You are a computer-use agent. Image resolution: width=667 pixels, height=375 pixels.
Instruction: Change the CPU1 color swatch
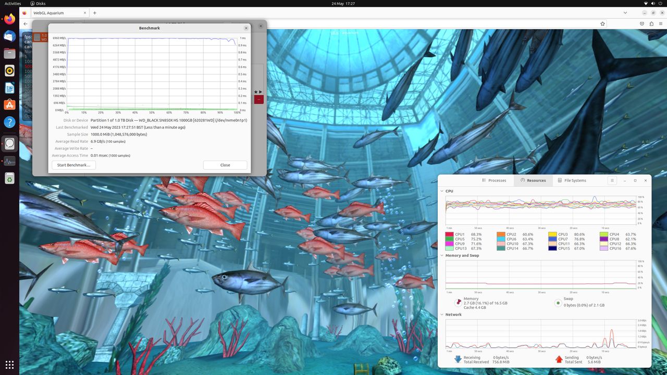click(x=449, y=234)
